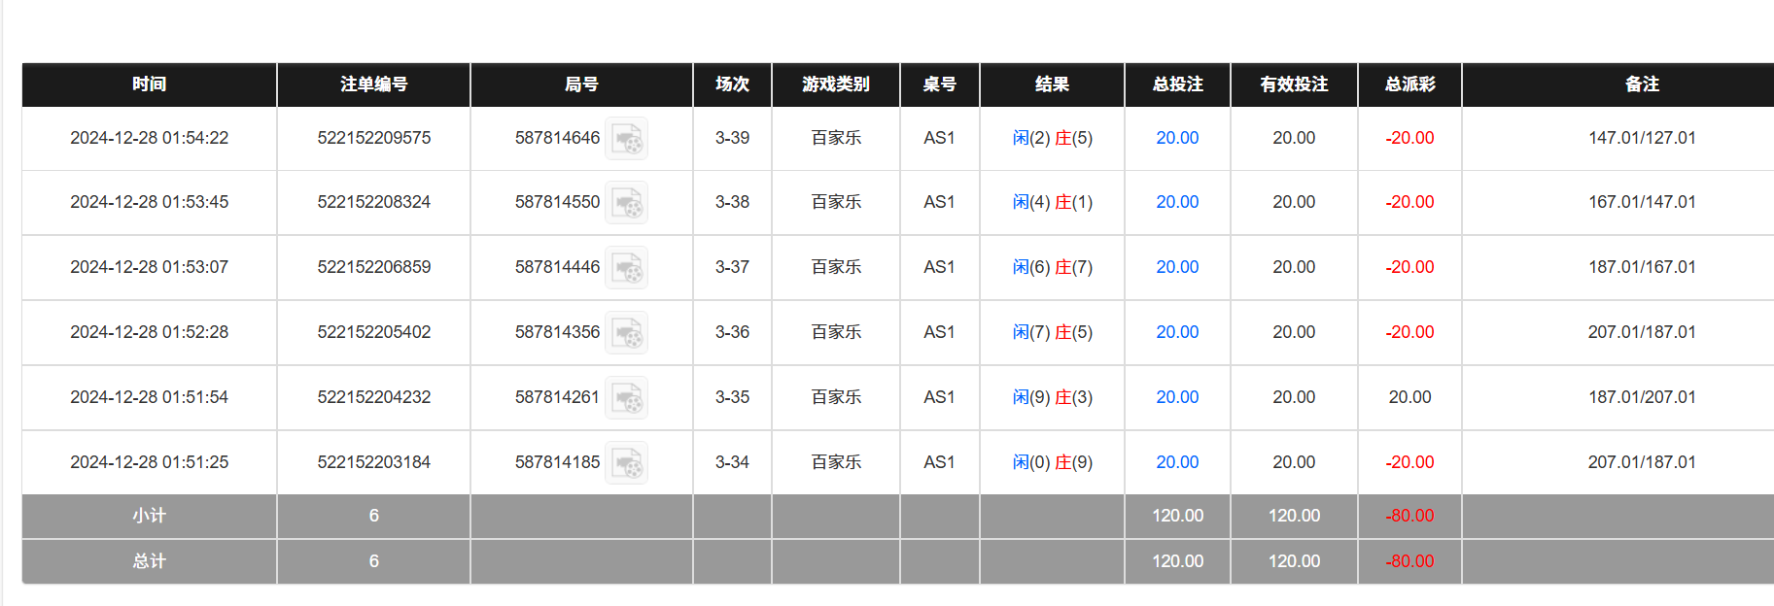The height and width of the screenshot is (606, 1774).
Task: Select the result 闲(9) 庄(3) cell
Action: point(1052,397)
